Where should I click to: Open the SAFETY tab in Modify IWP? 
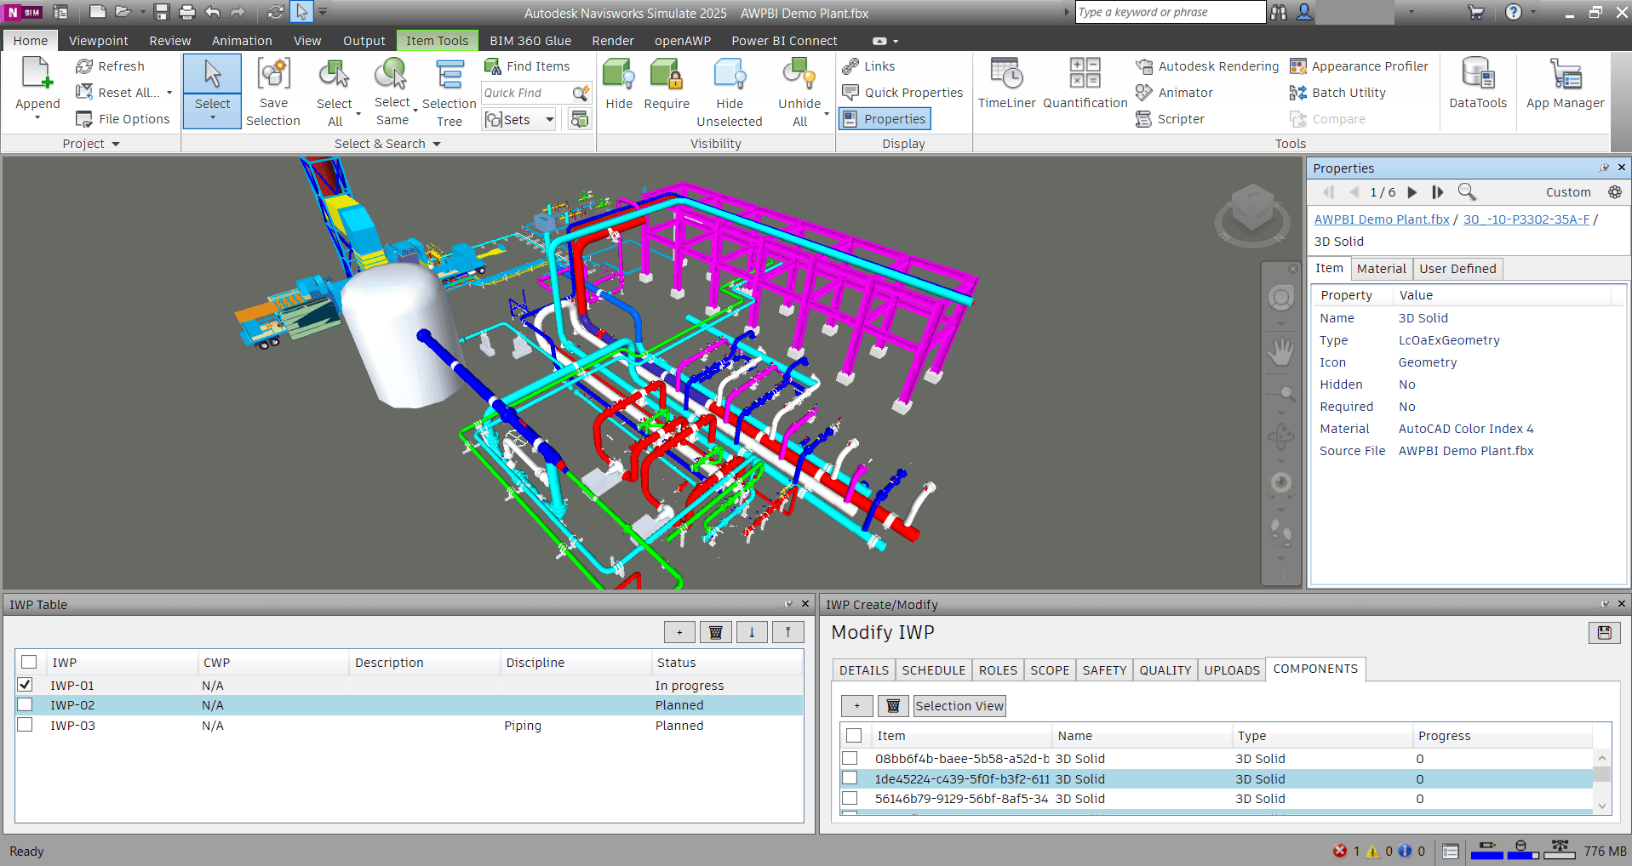point(1104,670)
